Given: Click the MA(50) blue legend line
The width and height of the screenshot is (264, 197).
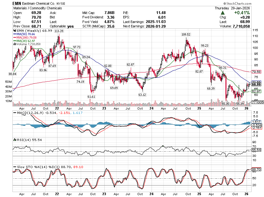Looking at the screenshot, I should 14,35.
